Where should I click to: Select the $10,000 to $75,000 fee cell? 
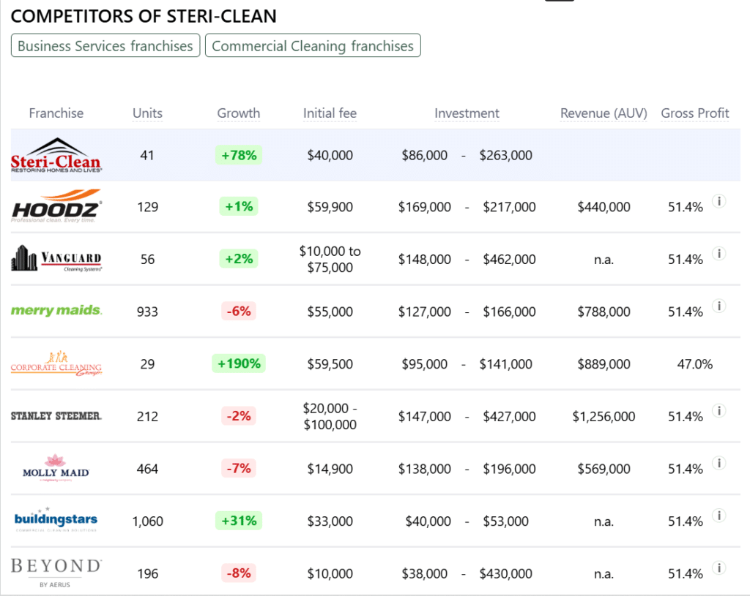click(x=330, y=260)
